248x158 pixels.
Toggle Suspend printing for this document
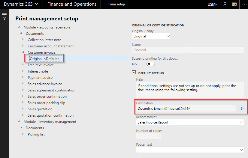(x=151, y=64)
